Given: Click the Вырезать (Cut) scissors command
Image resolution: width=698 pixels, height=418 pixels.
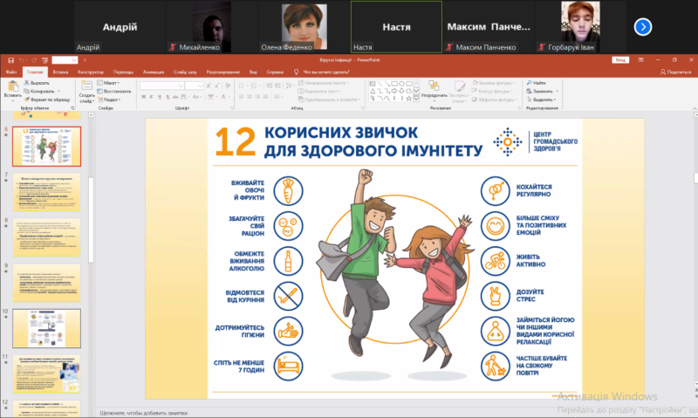Looking at the screenshot, I should (x=37, y=83).
